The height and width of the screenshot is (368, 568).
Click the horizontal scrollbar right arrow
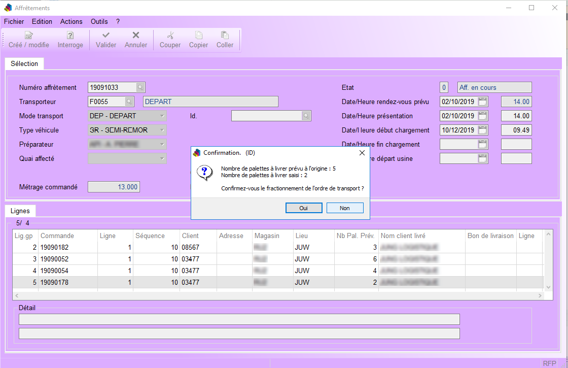[x=540, y=296]
